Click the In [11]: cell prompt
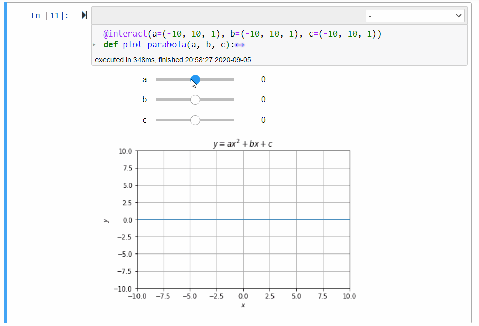Image resolution: width=479 pixels, height=326 pixels. pyautogui.click(x=48, y=15)
